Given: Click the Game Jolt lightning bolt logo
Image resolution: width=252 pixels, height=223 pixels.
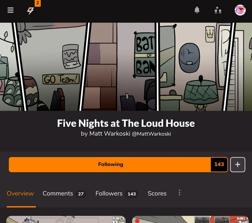Looking at the screenshot, I should 30,11.
